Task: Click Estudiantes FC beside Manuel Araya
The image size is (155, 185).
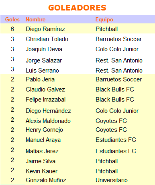Action: (x=116, y=140)
